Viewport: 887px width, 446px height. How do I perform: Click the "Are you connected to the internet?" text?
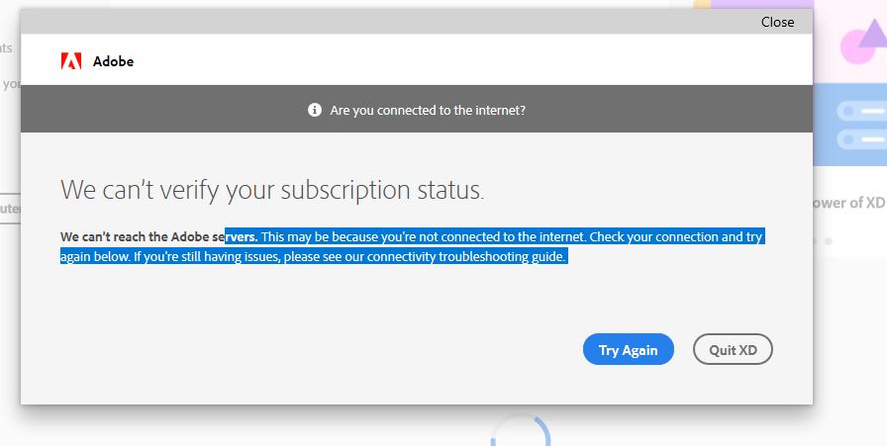click(428, 110)
